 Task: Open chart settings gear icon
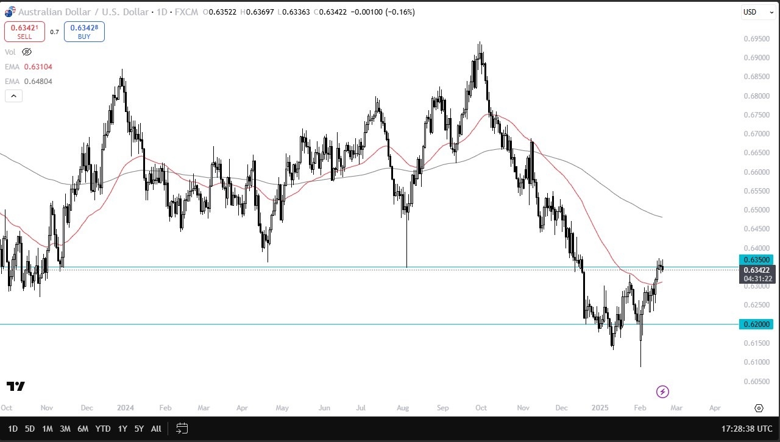click(759, 408)
